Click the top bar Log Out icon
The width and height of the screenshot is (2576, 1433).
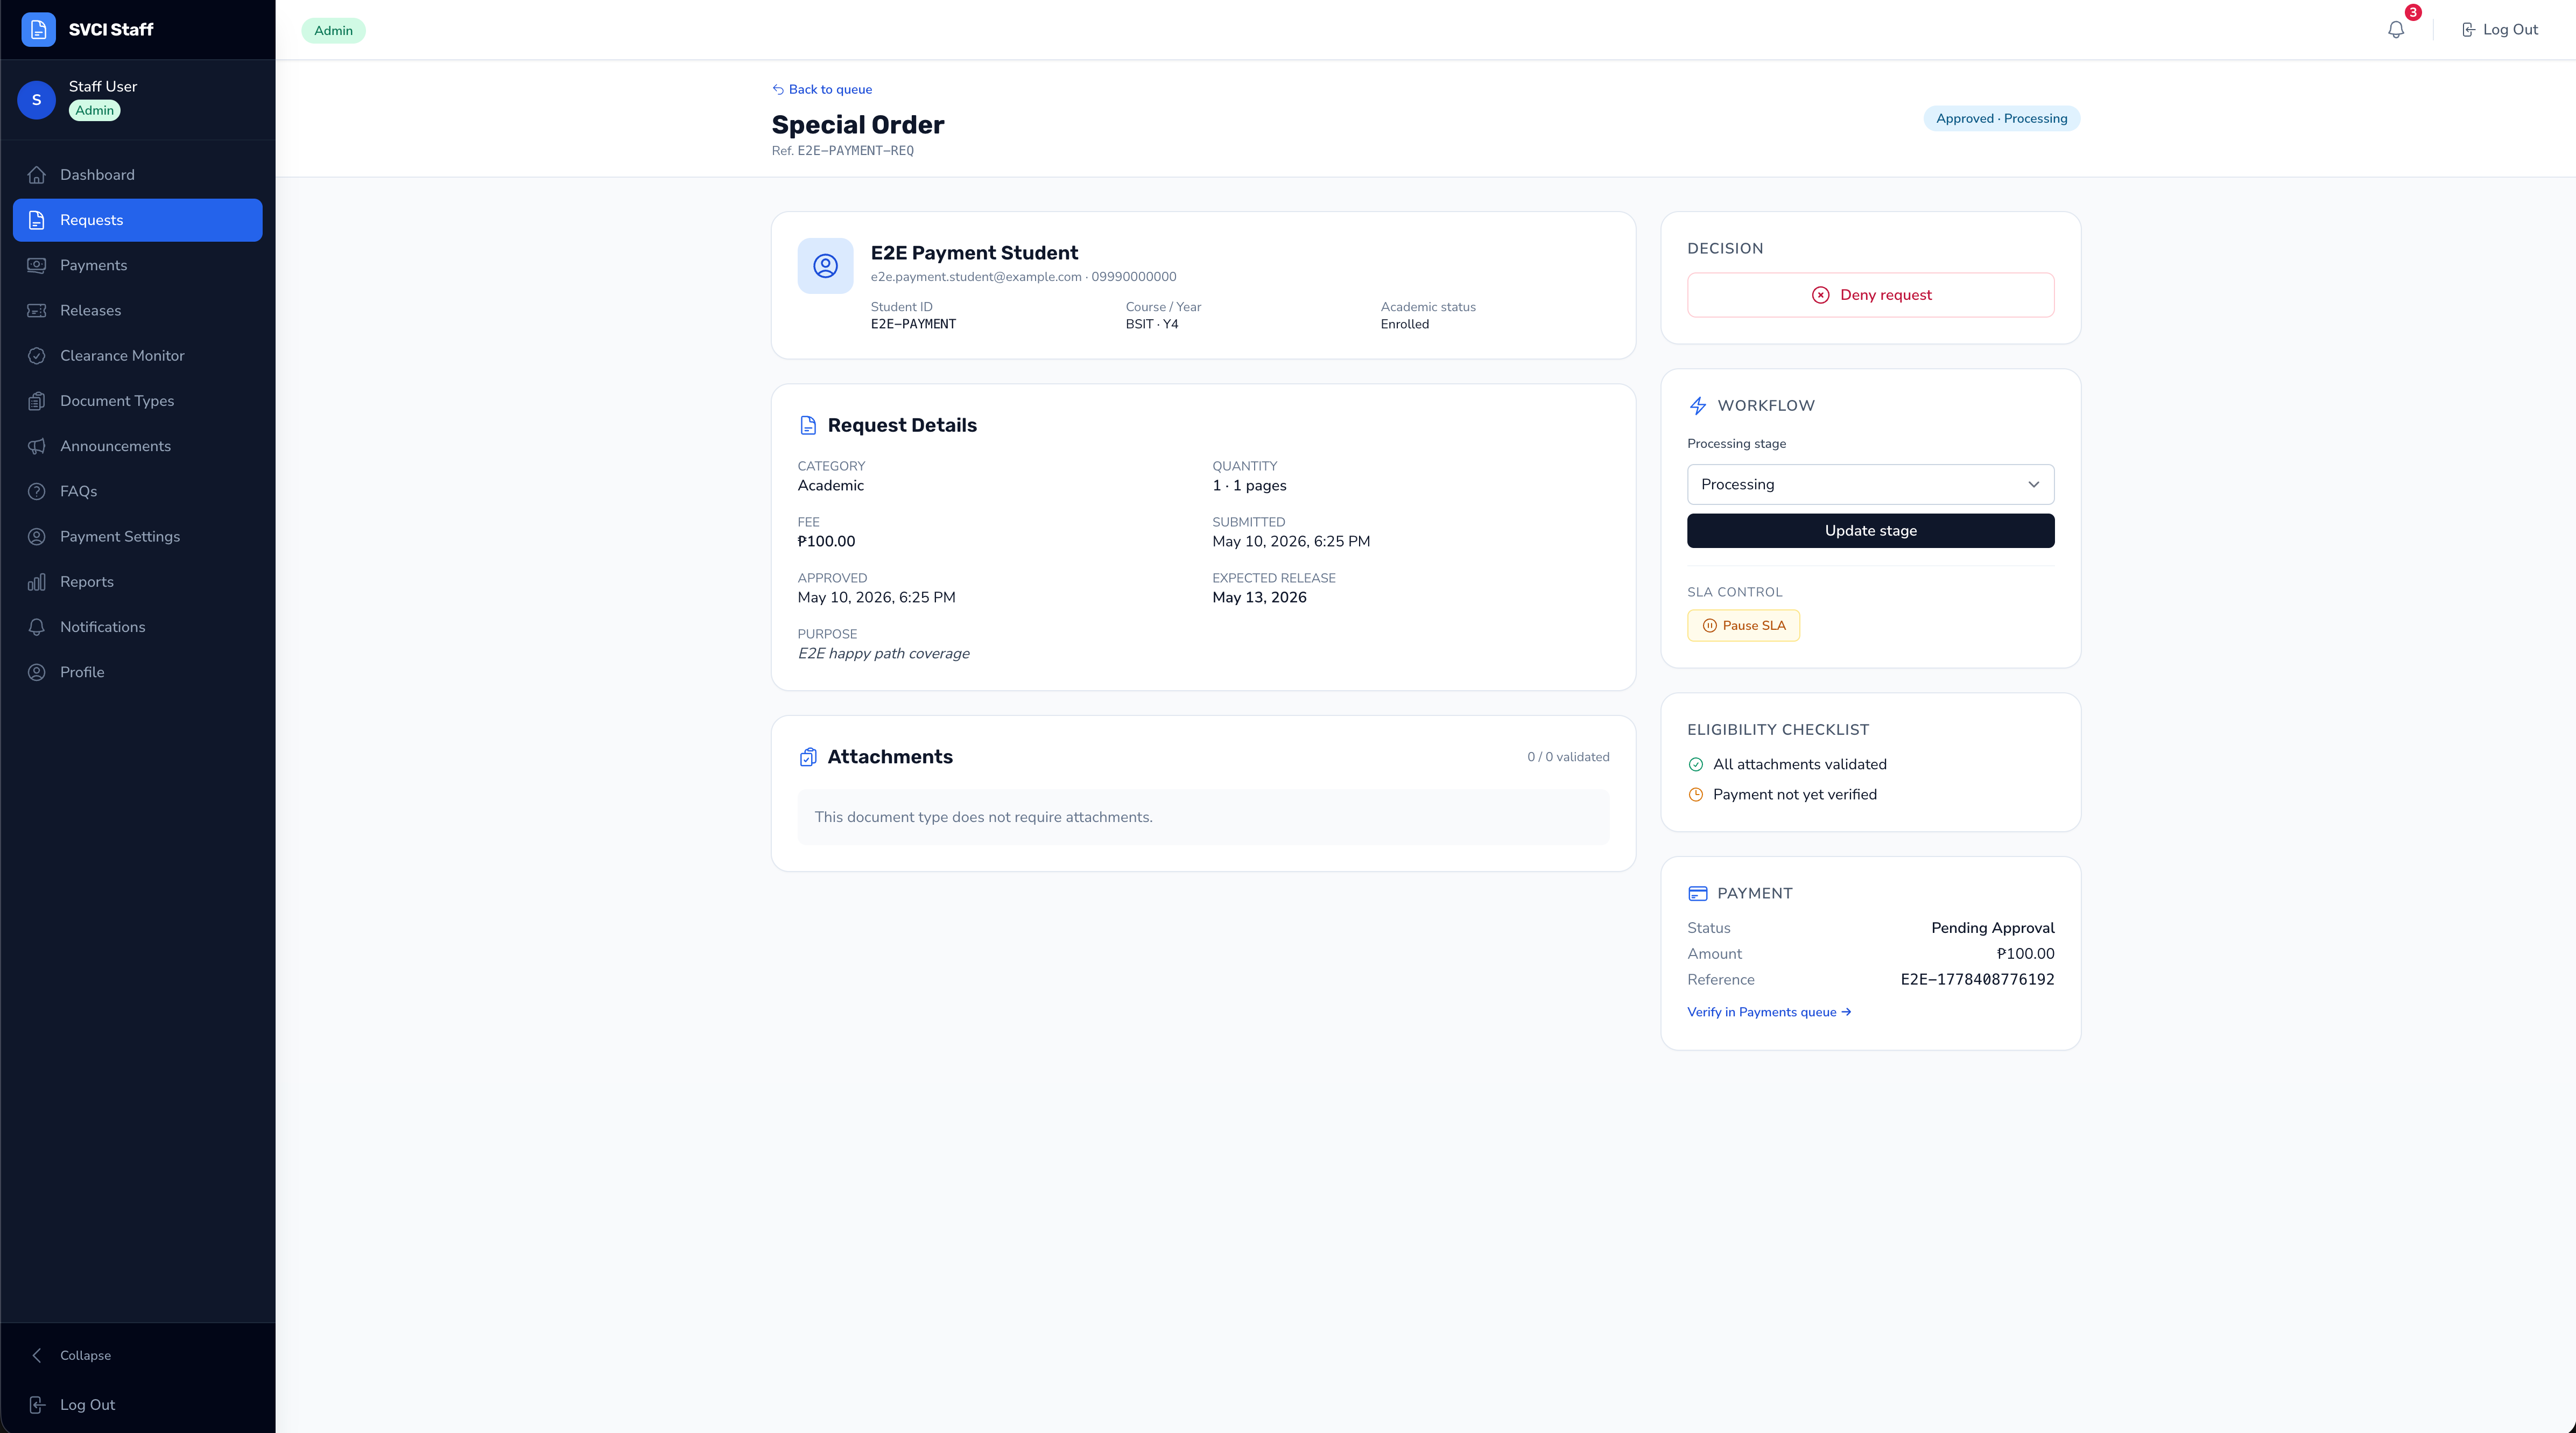(x=2468, y=30)
